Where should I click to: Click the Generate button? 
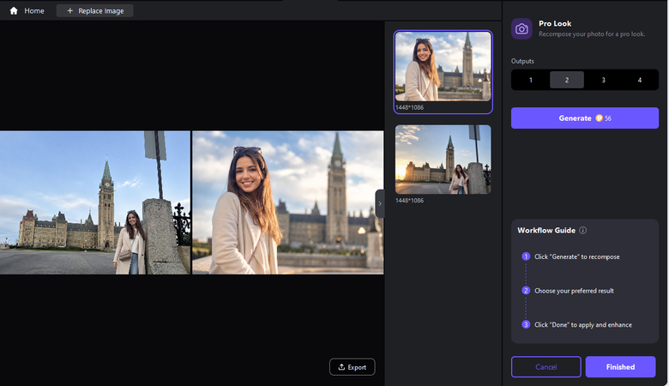tap(585, 118)
